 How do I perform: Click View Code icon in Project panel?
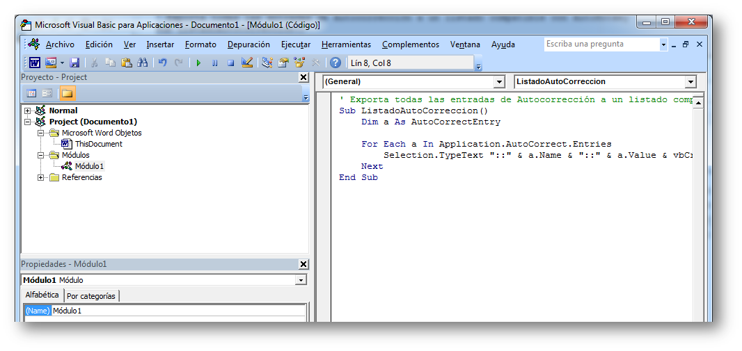tap(32, 94)
